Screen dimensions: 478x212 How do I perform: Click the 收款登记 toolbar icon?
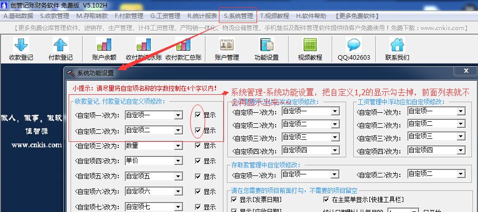click(x=21, y=49)
